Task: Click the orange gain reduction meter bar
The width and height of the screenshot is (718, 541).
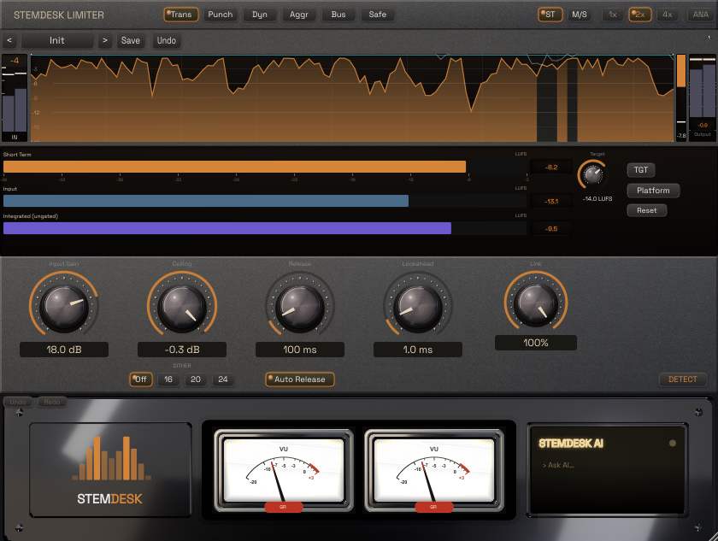Action: click(681, 71)
